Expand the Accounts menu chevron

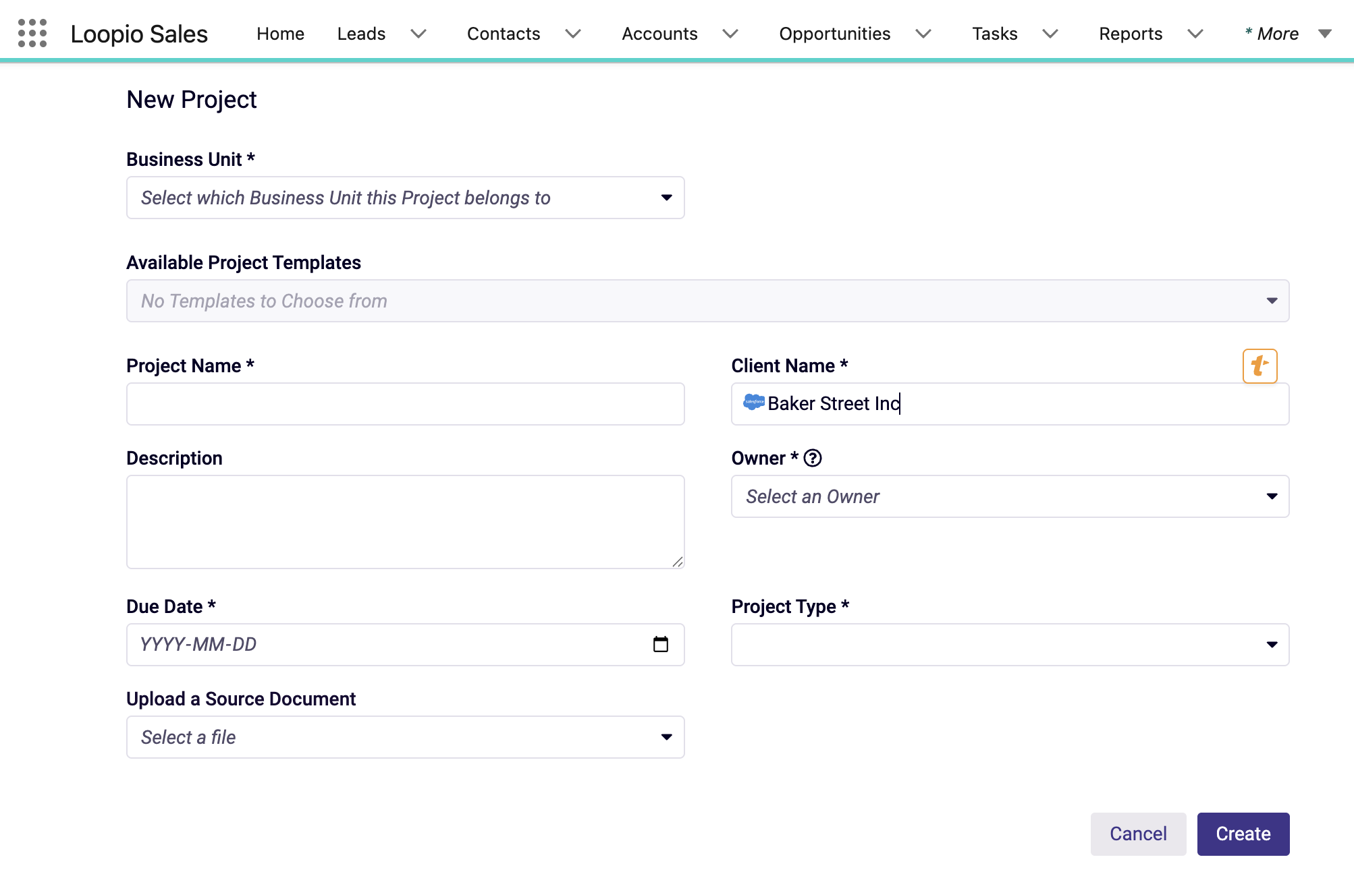pos(730,34)
